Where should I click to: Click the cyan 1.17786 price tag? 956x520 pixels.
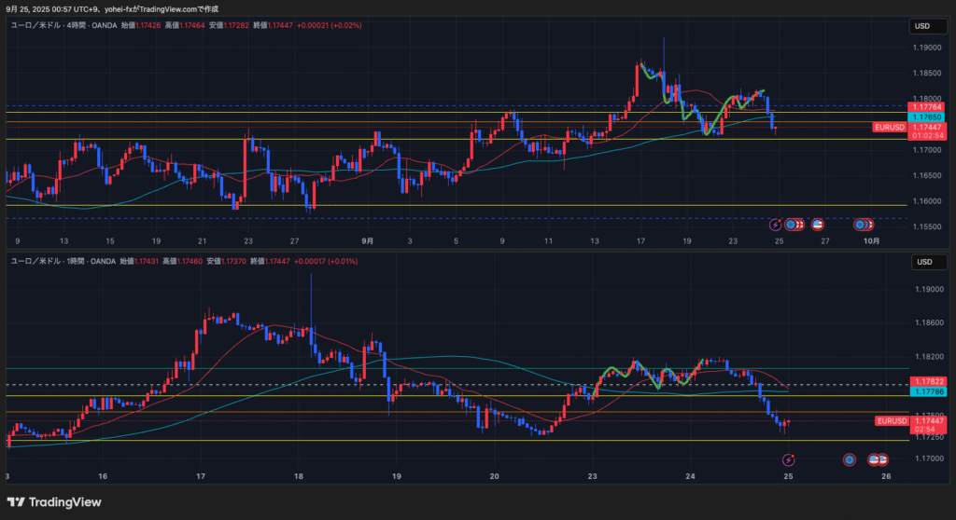[928, 392]
